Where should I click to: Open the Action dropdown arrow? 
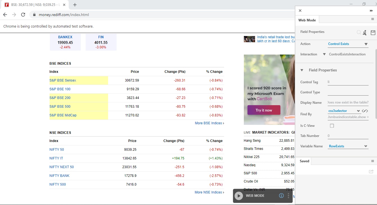coord(366,44)
